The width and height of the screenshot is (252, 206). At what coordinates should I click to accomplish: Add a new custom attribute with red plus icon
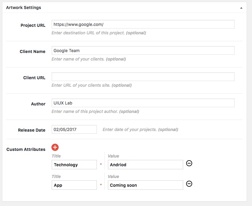(55, 147)
